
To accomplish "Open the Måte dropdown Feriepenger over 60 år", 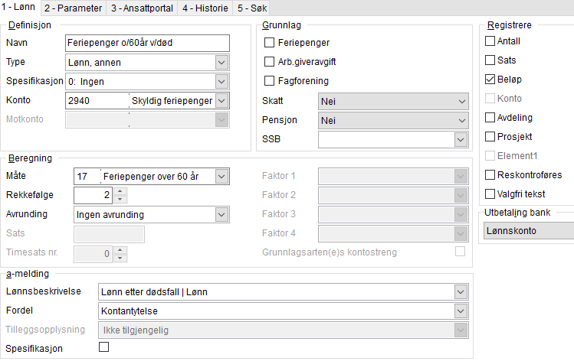I will click(x=221, y=177).
